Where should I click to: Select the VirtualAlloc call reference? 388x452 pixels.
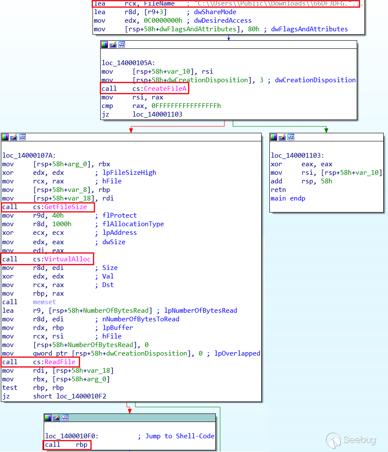click(67, 259)
